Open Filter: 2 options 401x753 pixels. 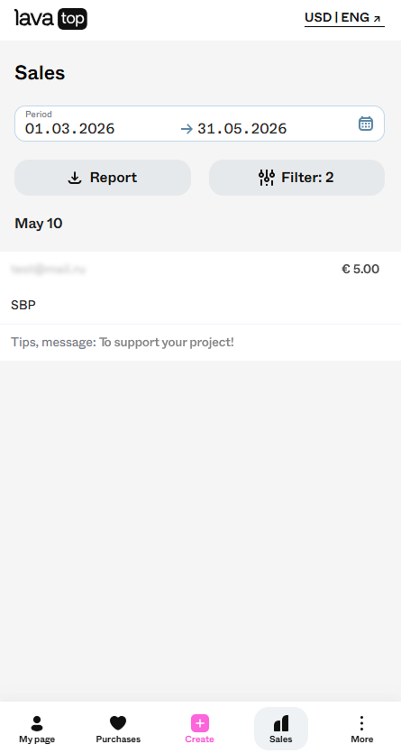pos(296,178)
